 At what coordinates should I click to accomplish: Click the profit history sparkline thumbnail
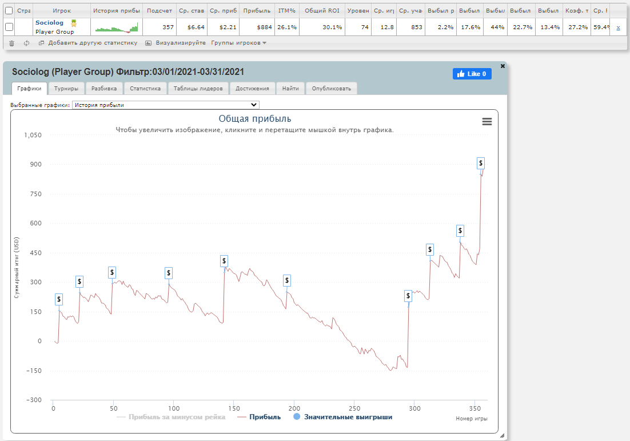[117, 27]
